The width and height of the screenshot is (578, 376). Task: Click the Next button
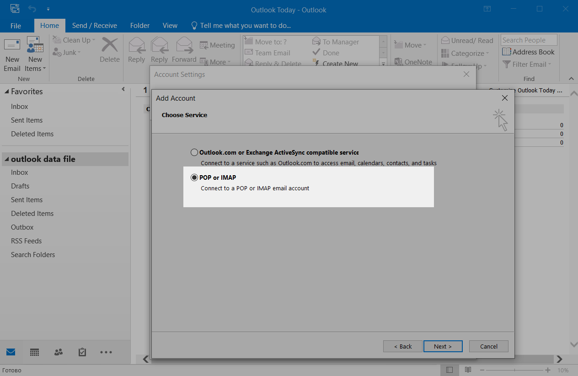pos(443,346)
